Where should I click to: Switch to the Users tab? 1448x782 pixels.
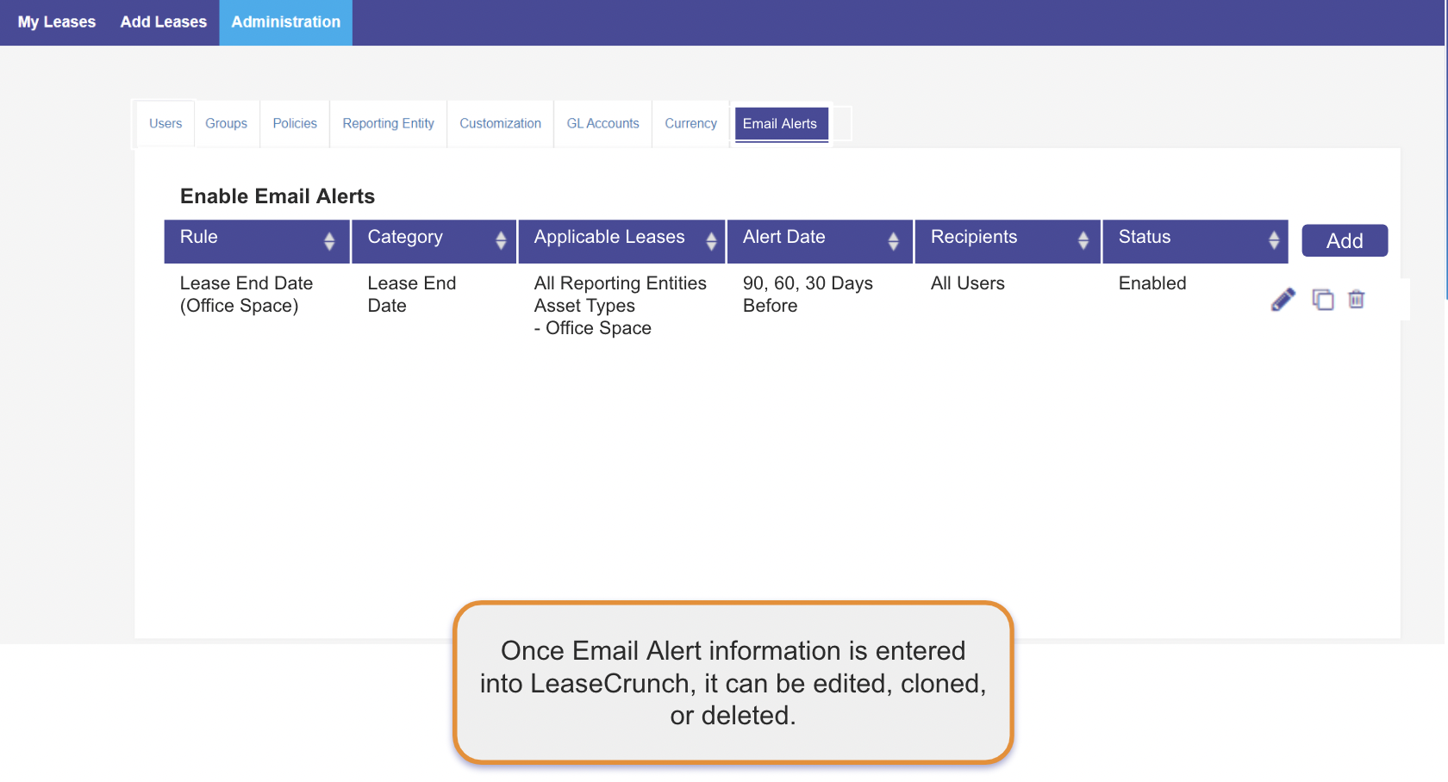165,123
